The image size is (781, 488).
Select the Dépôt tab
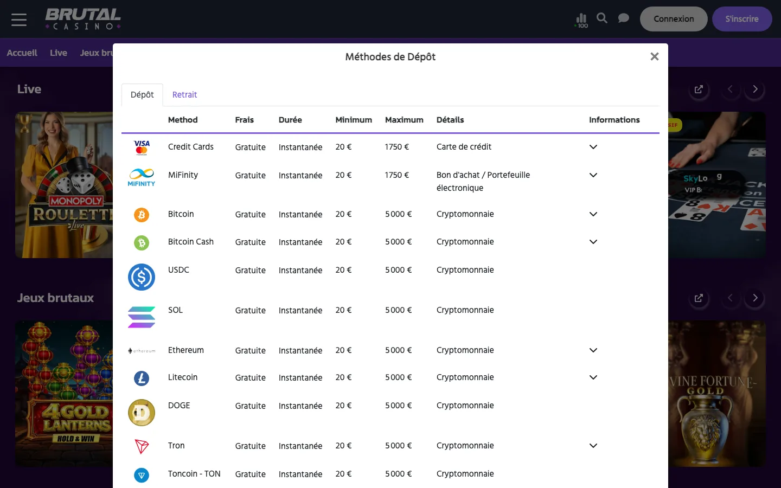coord(142,95)
